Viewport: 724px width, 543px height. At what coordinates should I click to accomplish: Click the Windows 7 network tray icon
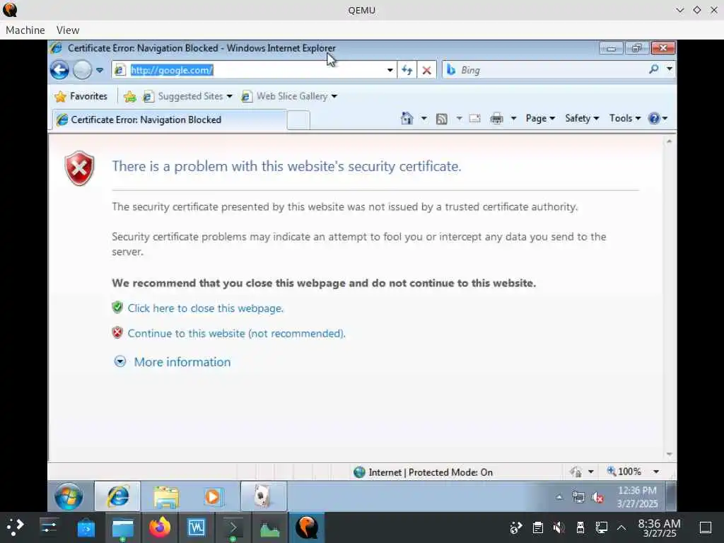coord(578,497)
